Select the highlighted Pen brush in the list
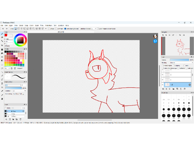The image size is (194, 145). click(x=15, y=111)
